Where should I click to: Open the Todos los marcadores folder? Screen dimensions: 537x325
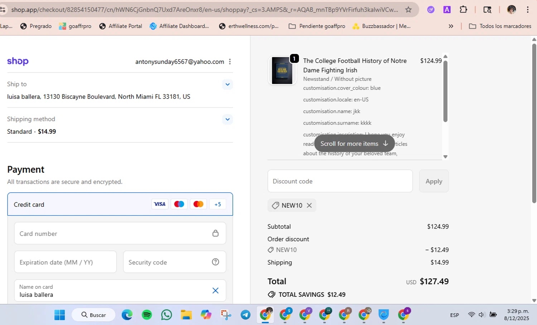[x=500, y=26]
